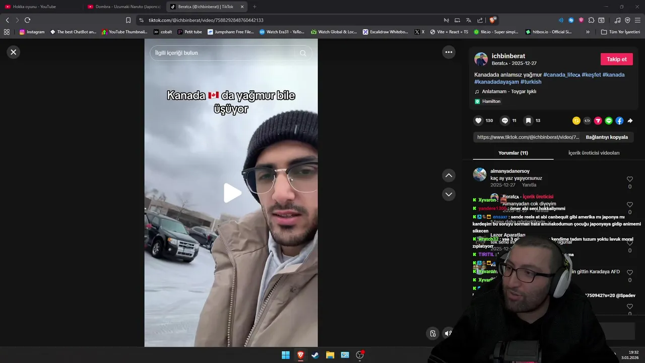Reply to almanyadanersoy comment via 'Yanıtla'
This screenshot has height=363, width=645.
529,185
